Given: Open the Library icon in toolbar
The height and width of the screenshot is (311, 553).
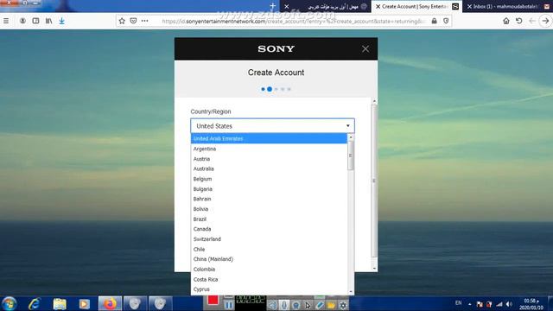Looking at the screenshot, I should (48, 21).
